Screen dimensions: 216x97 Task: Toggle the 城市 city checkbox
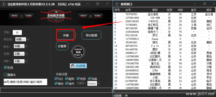(67, 83)
